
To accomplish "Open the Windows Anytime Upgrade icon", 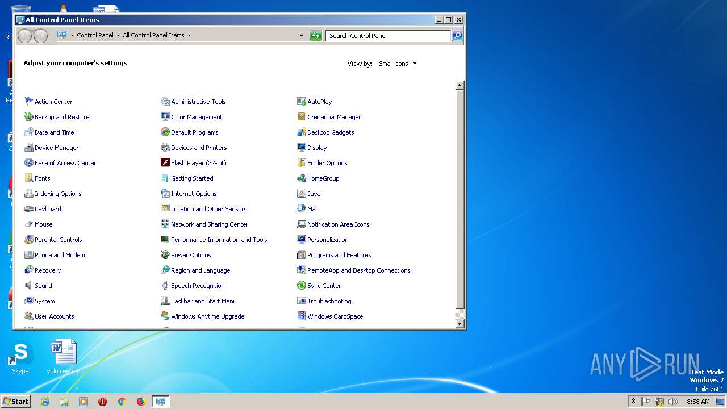I will 165,316.
